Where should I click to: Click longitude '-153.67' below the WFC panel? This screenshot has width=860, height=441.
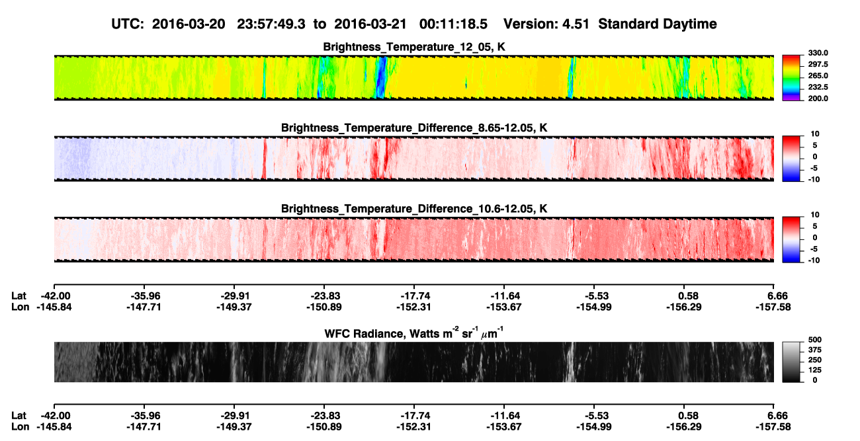pyautogui.click(x=504, y=426)
